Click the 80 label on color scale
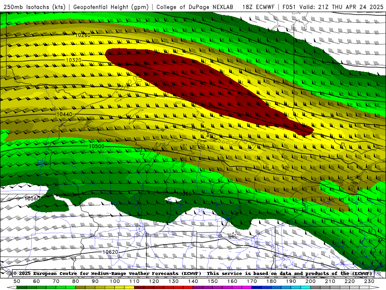Screen dimensions: 386x290 (76, 281)
